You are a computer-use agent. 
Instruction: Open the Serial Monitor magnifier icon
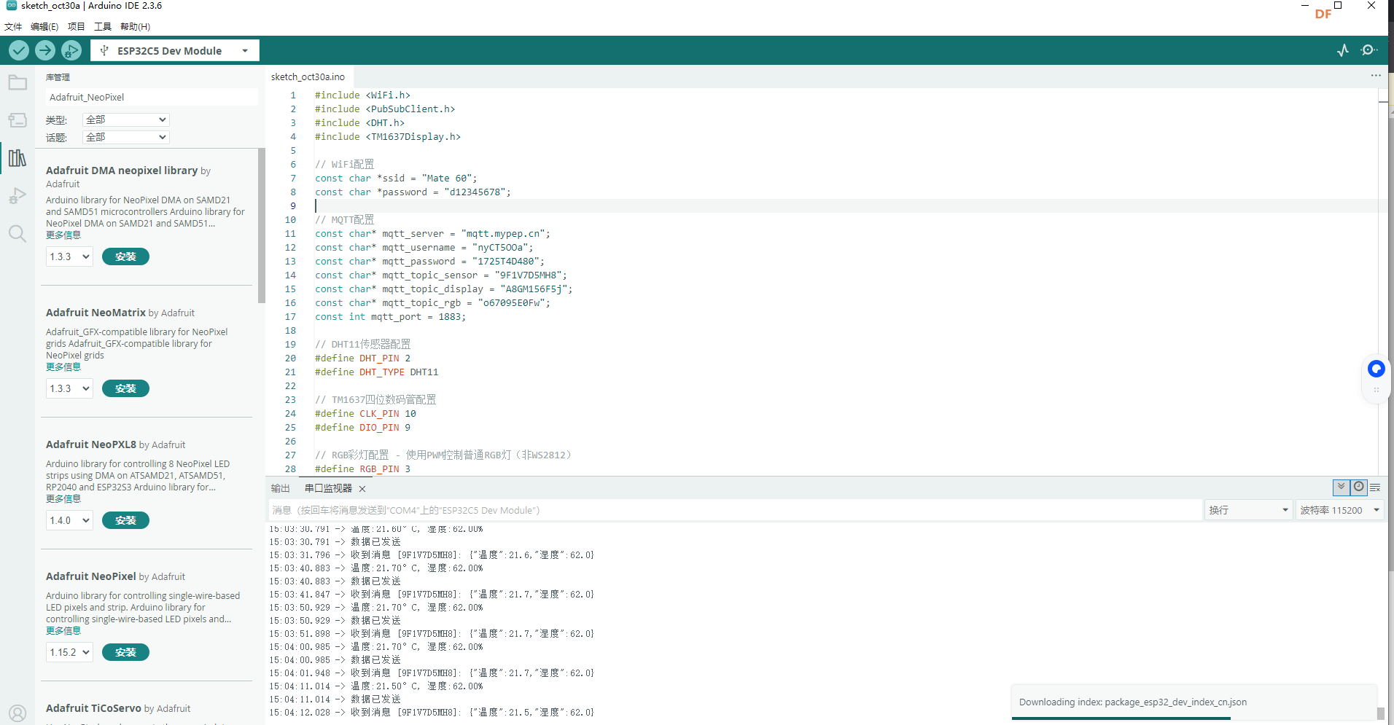pyautogui.click(x=1368, y=50)
